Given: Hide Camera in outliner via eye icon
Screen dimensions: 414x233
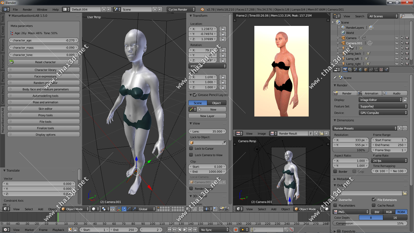Looking at the screenshot, I should click(x=397, y=38).
